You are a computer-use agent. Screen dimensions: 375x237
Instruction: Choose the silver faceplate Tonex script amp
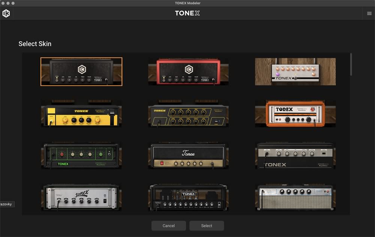(x=81, y=197)
